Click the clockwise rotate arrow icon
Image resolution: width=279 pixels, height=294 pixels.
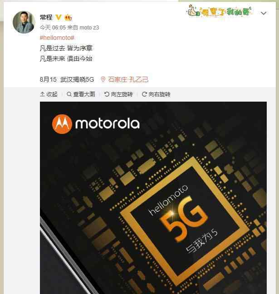144,94
